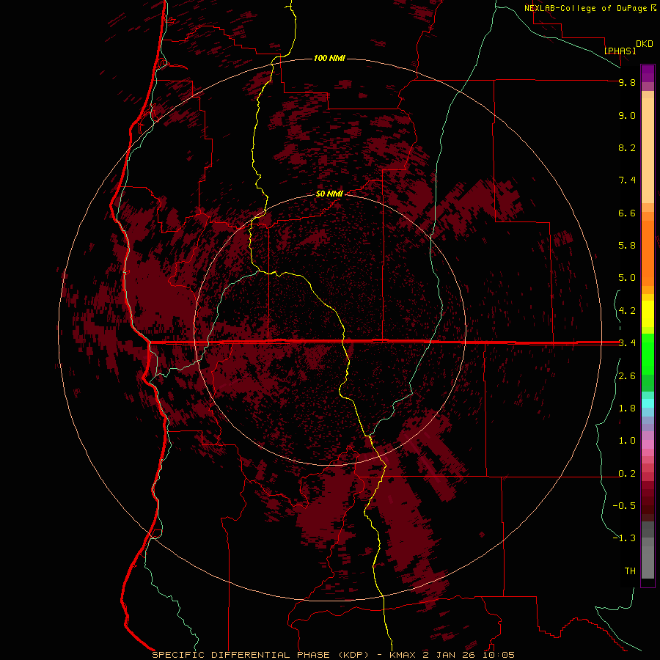Click the DKD label above the color scale
The width and height of the screenshot is (660, 660).
645,44
